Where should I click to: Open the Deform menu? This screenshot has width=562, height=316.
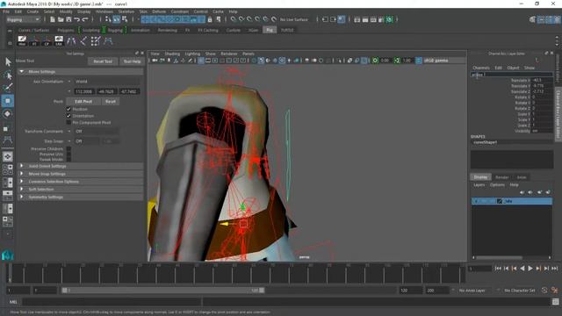tap(159, 11)
